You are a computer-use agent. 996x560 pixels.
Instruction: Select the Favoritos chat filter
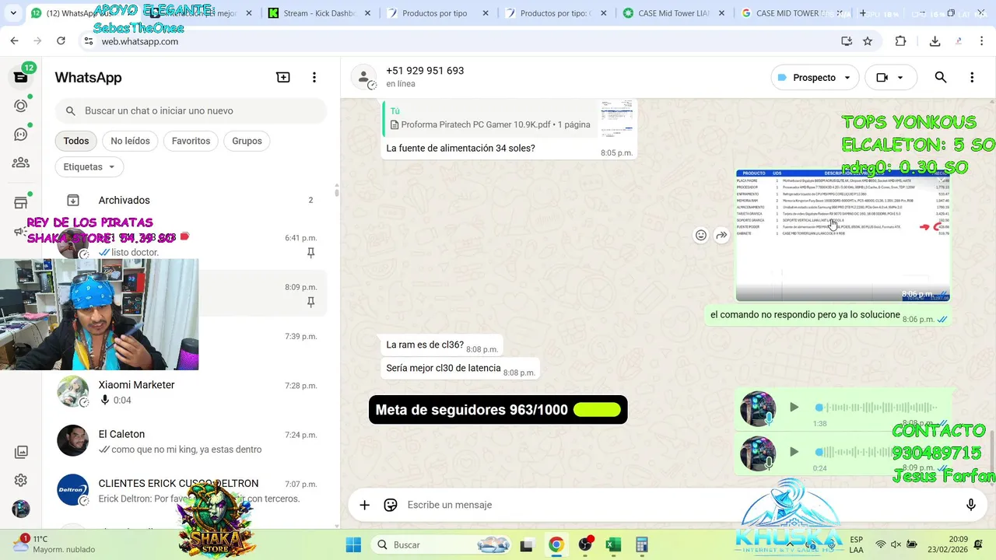pos(191,141)
